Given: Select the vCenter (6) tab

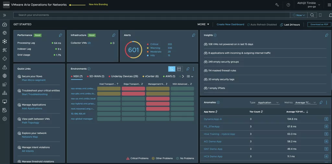Looking at the screenshot, I should point(150,76).
